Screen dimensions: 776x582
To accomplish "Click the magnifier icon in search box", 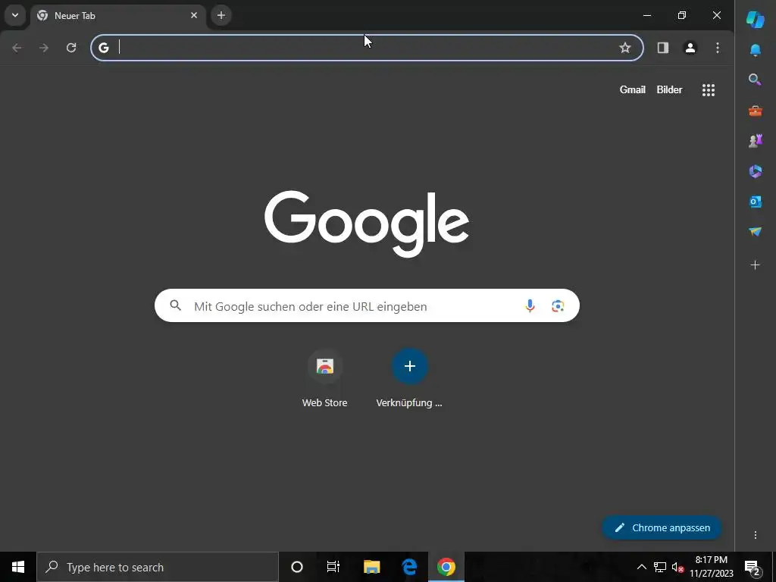I will [x=176, y=305].
